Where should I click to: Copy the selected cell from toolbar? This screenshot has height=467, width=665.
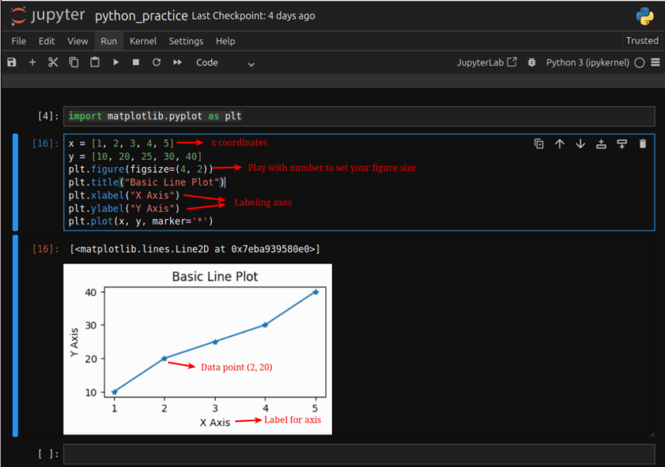tap(74, 62)
